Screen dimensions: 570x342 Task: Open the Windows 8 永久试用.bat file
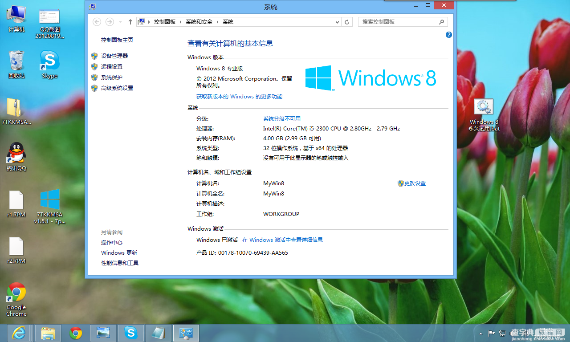(484, 115)
